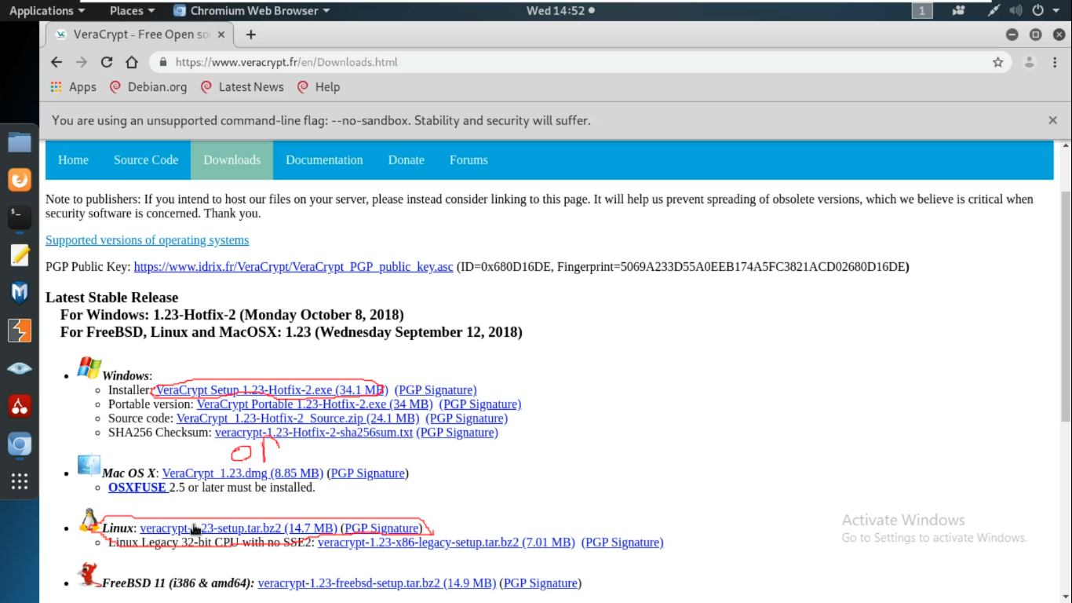Image resolution: width=1072 pixels, height=603 pixels.
Task: Open the Documentation nav tab
Action: [x=324, y=159]
